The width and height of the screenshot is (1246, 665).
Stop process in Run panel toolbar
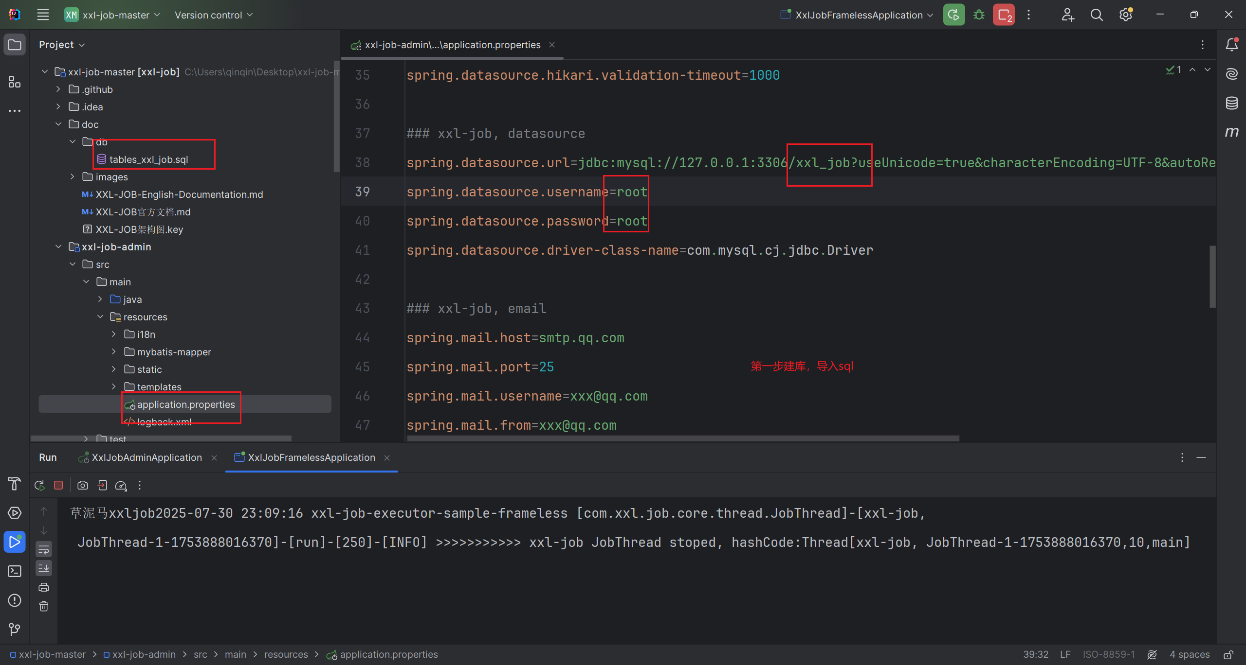(x=58, y=485)
